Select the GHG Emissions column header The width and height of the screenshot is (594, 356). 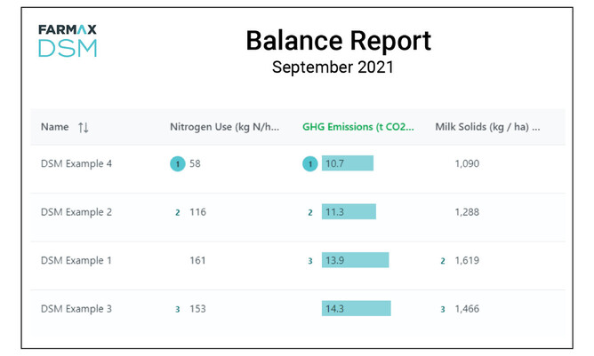click(x=358, y=127)
